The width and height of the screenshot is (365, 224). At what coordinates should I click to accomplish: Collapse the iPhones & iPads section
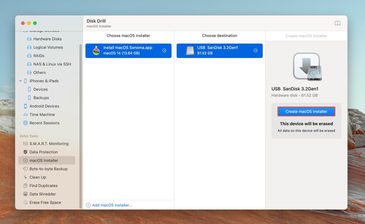click(x=21, y=81)
